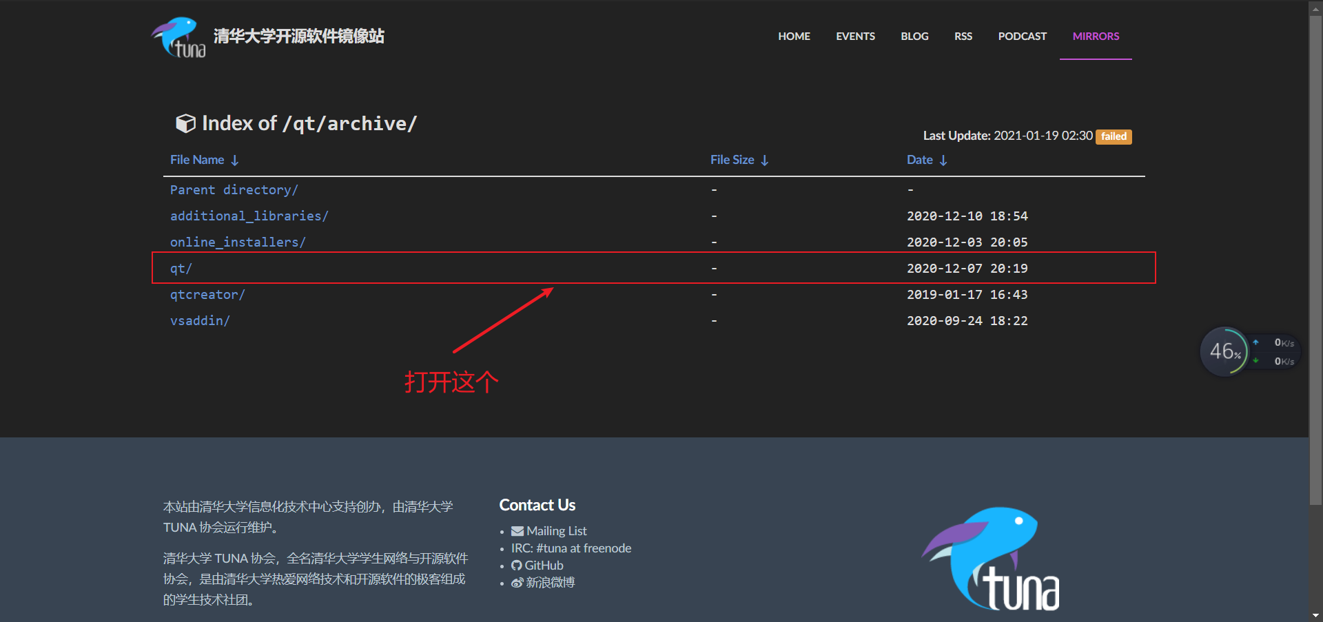Click the download speed arrow in the speed widget
This screenshot has height=622, width=1323.
click(x=1255, y=361)
